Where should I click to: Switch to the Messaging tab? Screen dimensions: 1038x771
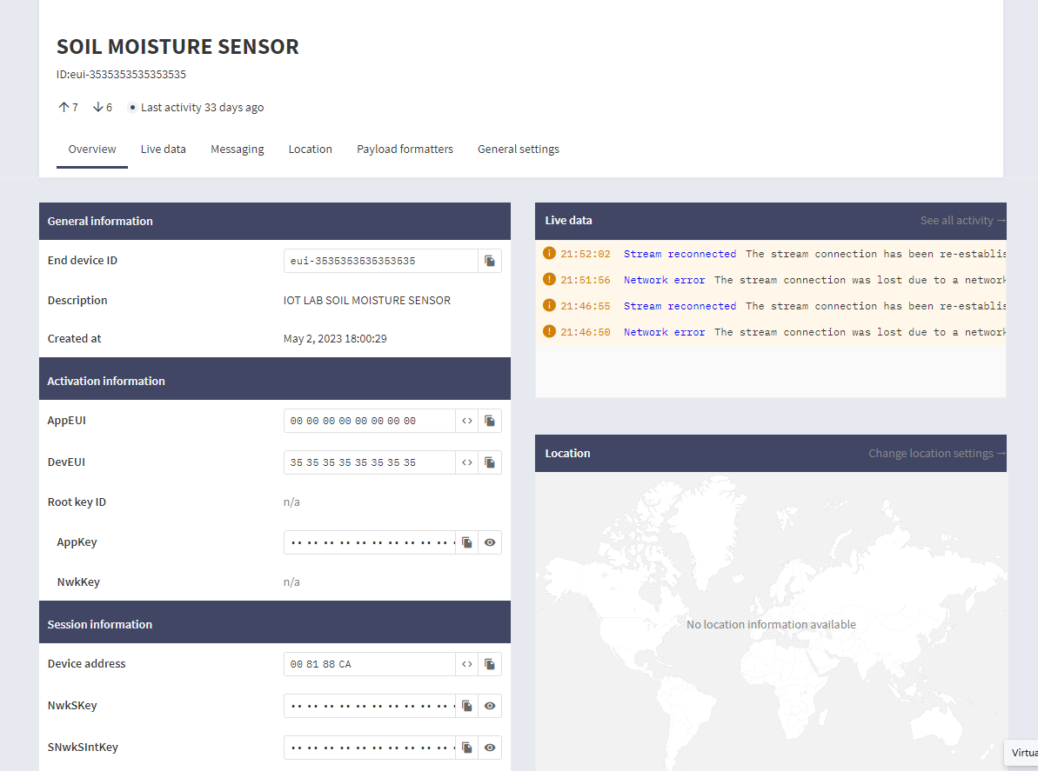pyautogui.click(x=237, y=149)
